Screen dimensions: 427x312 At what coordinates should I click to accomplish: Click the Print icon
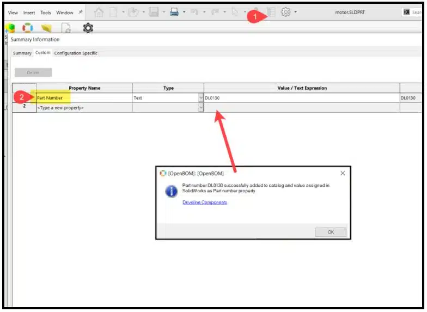click(x=174, y=12)
